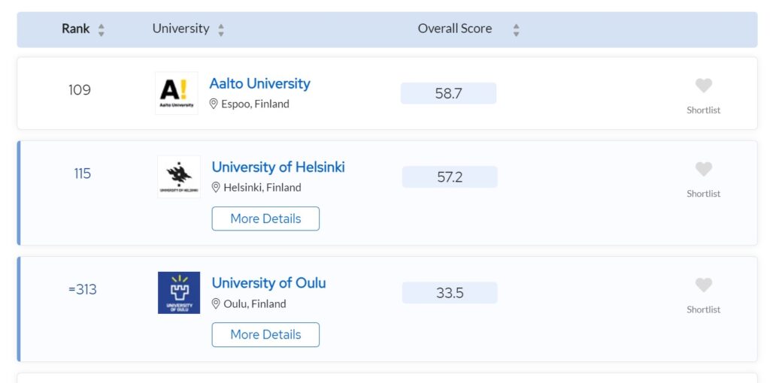Click the Aalto University logo
This screenshot has height=383, width=770.
click(x=177, y=93)
